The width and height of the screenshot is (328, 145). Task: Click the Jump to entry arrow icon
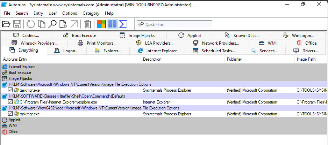pos(74,24)
